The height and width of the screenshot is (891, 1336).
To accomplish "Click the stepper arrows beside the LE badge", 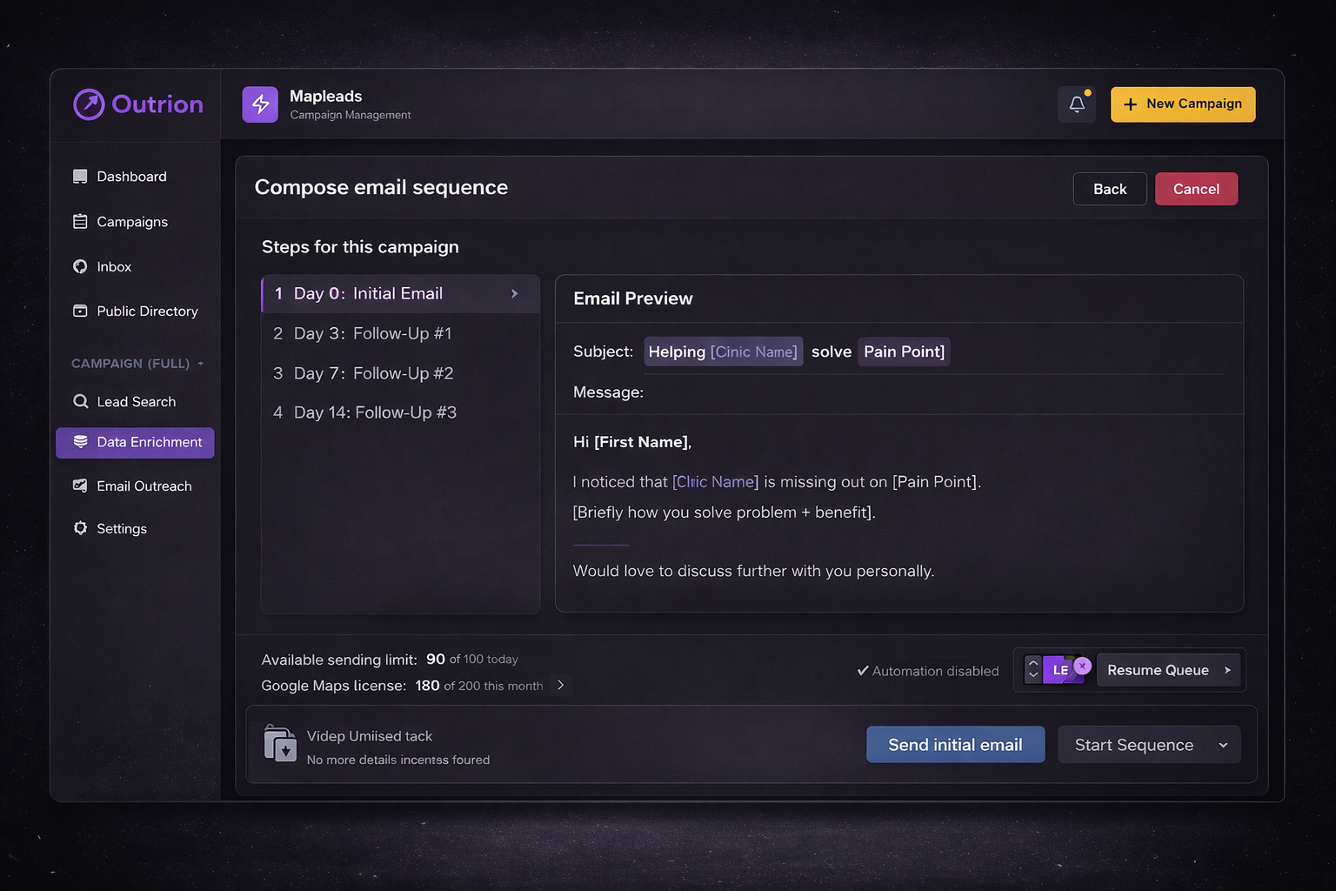I will [1032, 670].
